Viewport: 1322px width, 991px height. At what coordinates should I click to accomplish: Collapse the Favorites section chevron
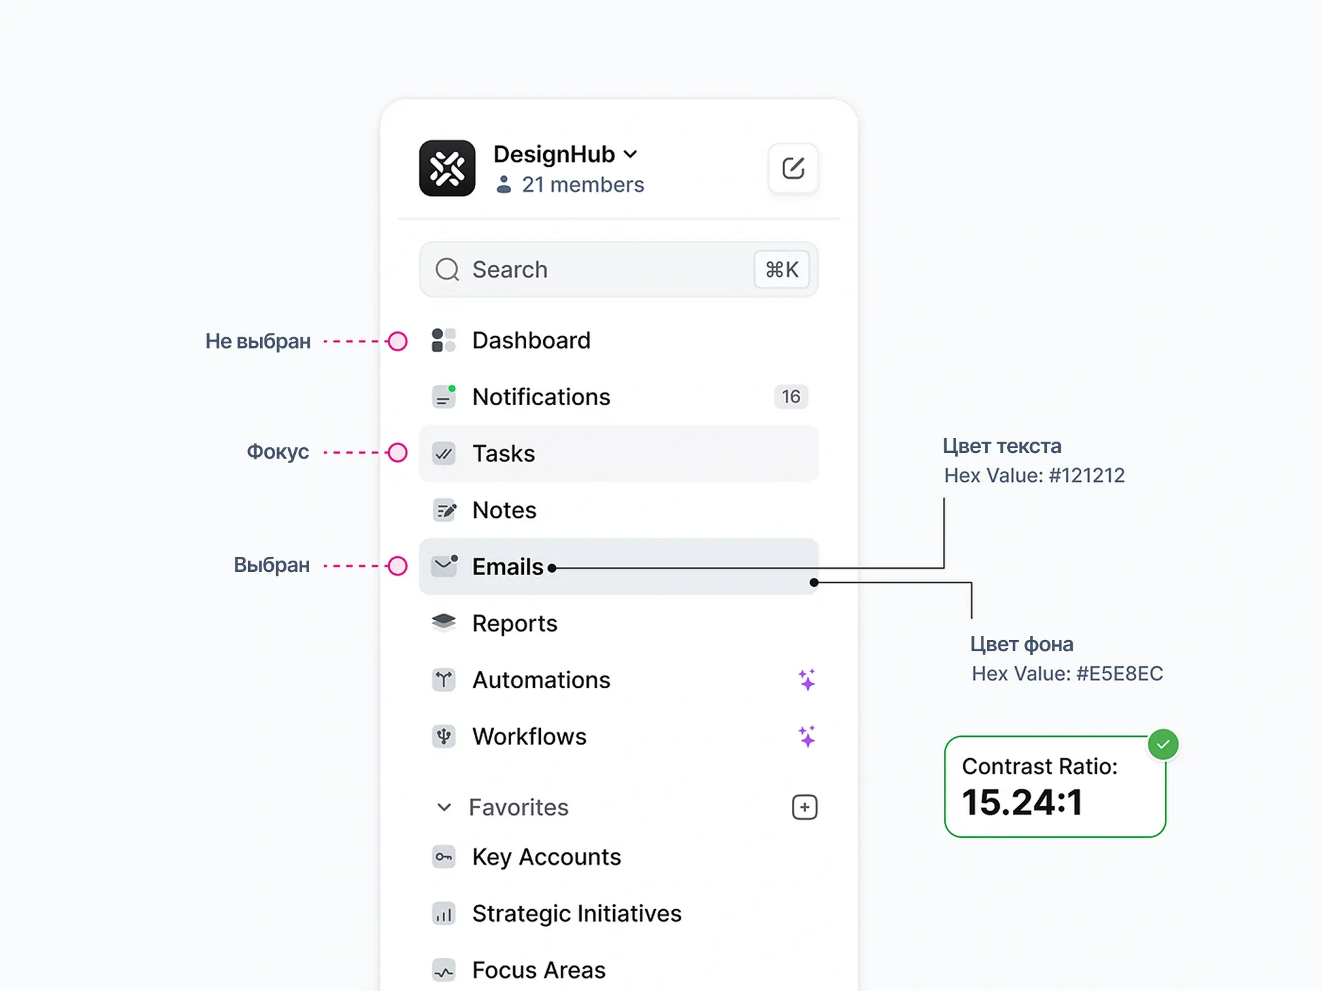point(444,807)
